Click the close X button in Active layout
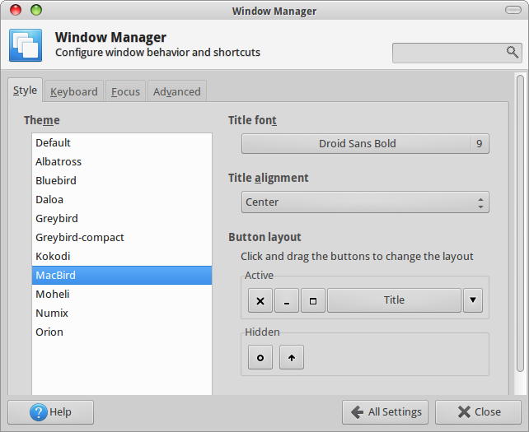Image resolution: width=529 pixels, height=432 pixels. coord(260,300)
